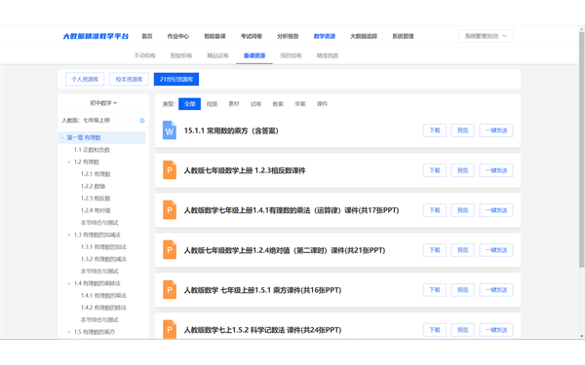Select tree item 1.2.1 有理数
Viewport: 585px width, 365px height.
96,174
